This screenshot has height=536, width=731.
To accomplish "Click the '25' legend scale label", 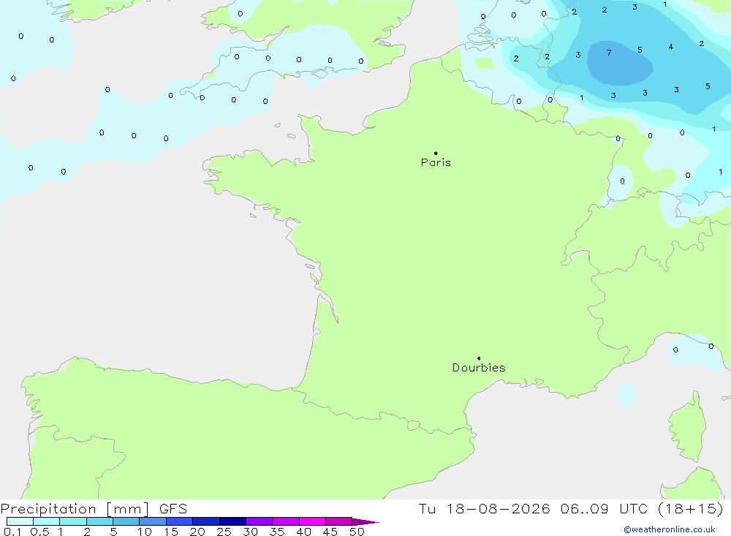I will coord(224,532).
